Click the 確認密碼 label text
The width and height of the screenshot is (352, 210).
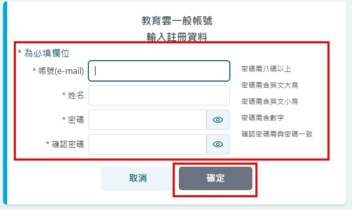tap(67, 144)
